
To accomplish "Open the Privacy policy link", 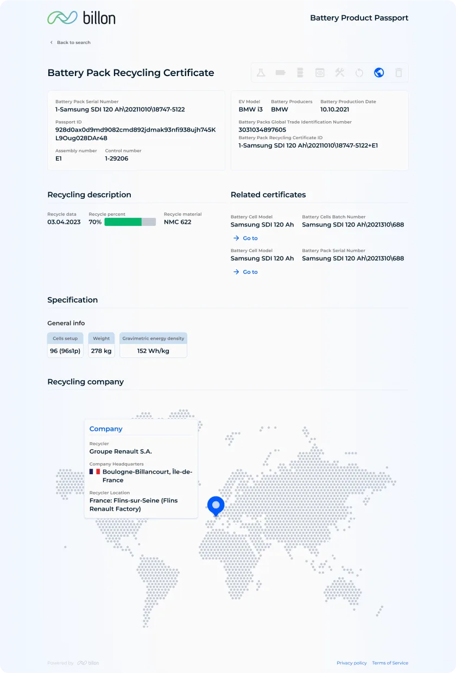I will coord(352,663).
